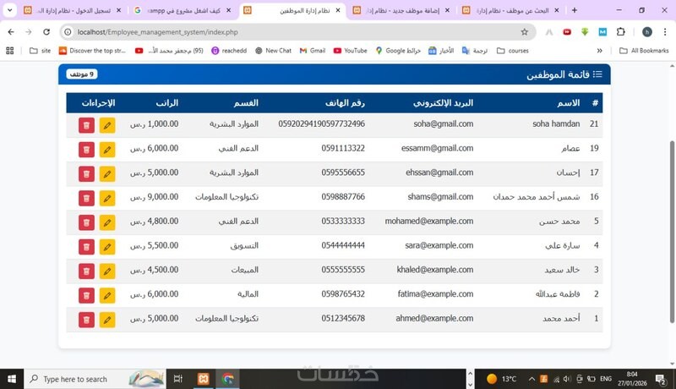This screenshot has height=389, width=676.
Task: Edit employee fatima@example.com row
Action: 107,295
